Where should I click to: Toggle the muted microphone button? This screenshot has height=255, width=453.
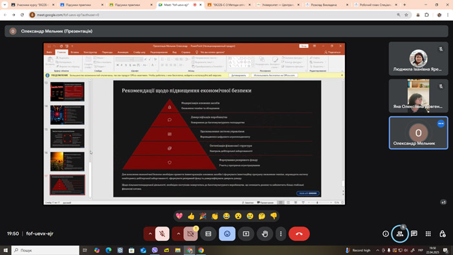162,234
